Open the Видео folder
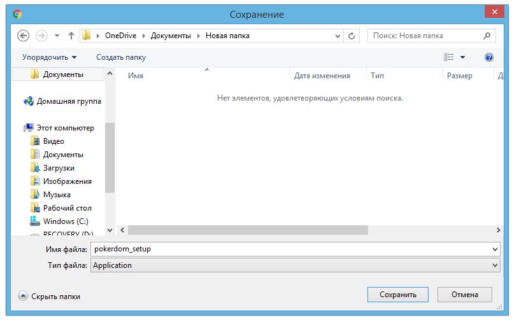The width and height of the screenshot is (519, 329). click(x=53, y=141)
